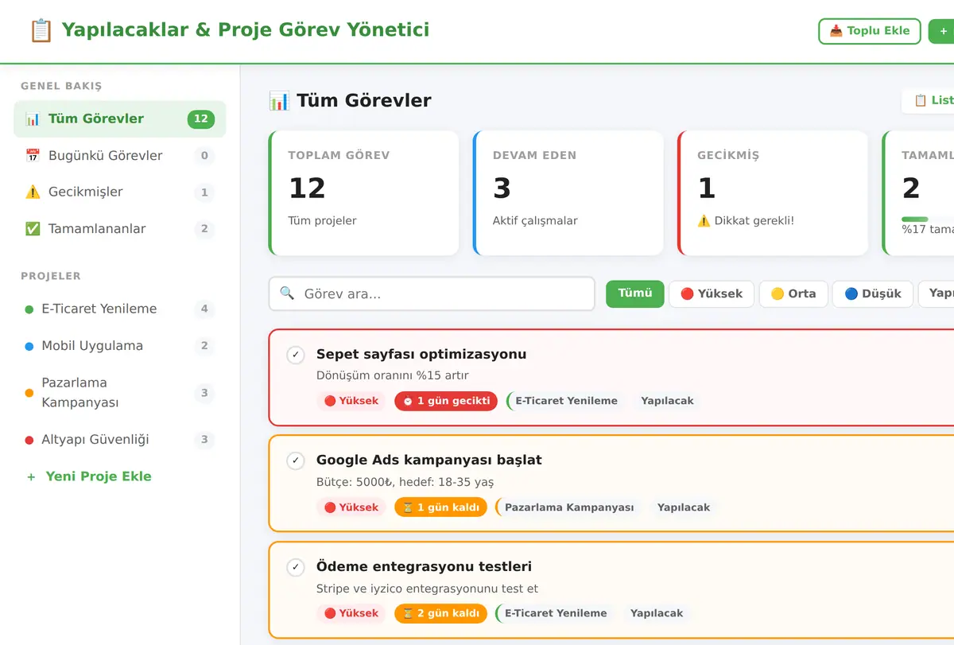Click the plus icon of Yeni Proje Ekle
Screen dimensions: 954x645
point(31,477)
